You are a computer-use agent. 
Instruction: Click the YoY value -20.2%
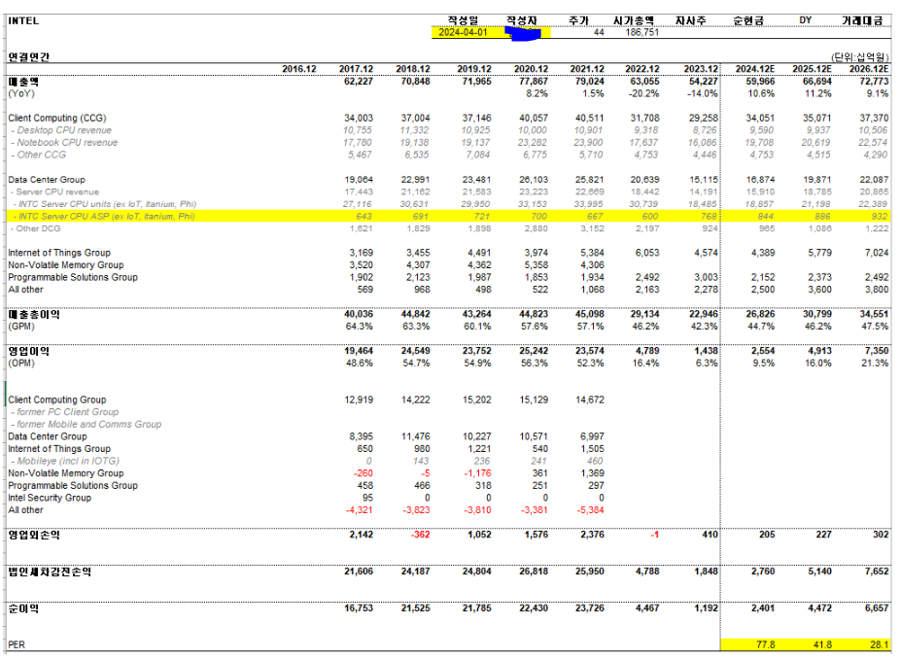click(x=643, y=93)
